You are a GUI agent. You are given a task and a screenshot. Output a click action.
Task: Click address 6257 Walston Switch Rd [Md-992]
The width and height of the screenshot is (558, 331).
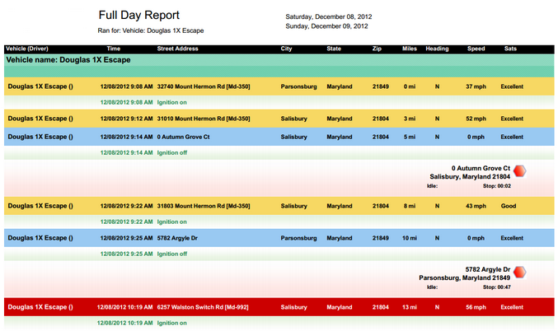(x=203, y=307)
